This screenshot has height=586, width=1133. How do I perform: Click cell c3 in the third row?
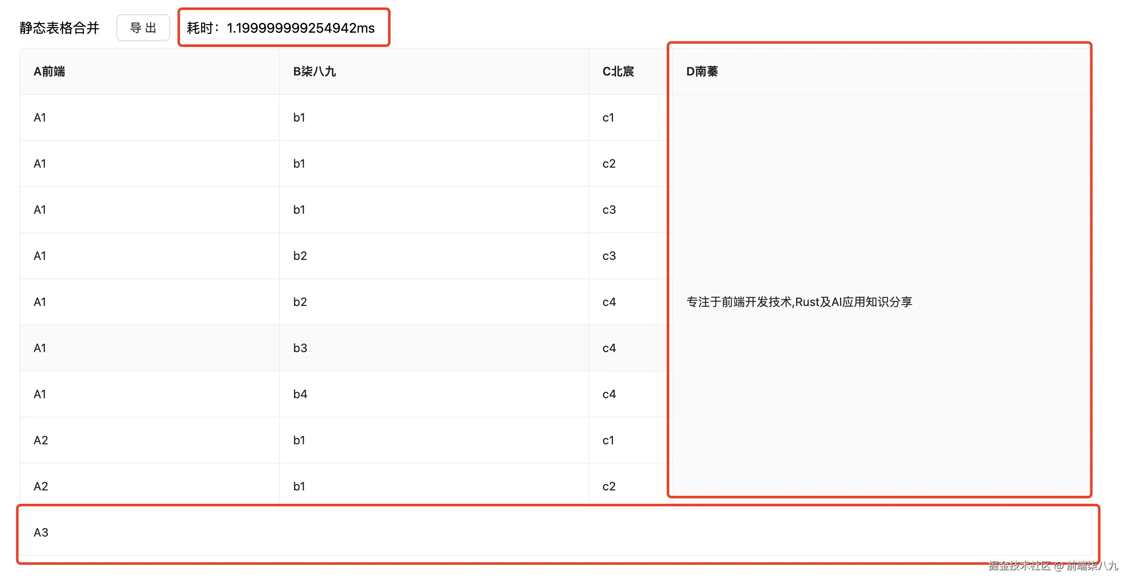pyautogui.click(x=609, y=210)
